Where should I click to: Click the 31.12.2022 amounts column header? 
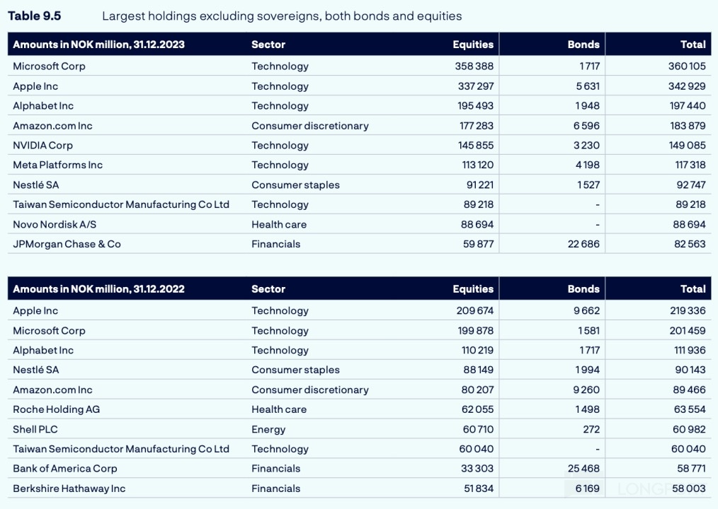[x=98, y=289]
